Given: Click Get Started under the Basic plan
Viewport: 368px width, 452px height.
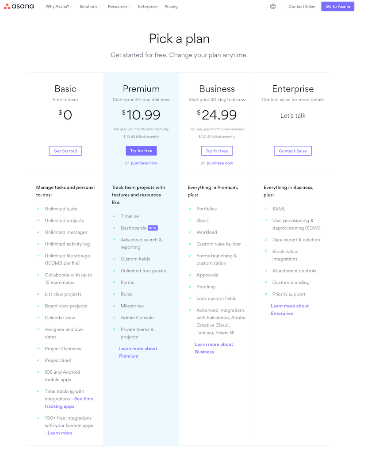Looking at the screenshot, I should 65,150.
